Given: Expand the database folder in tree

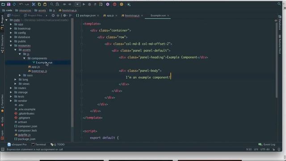Looking at the screenshot, I should [11, 37].
